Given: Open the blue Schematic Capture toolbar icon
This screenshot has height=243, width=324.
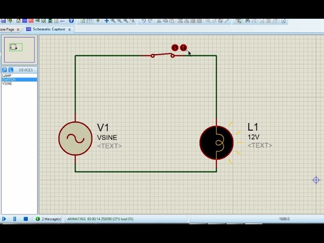Looking at the screenshot, I should (x=25, y=21).
